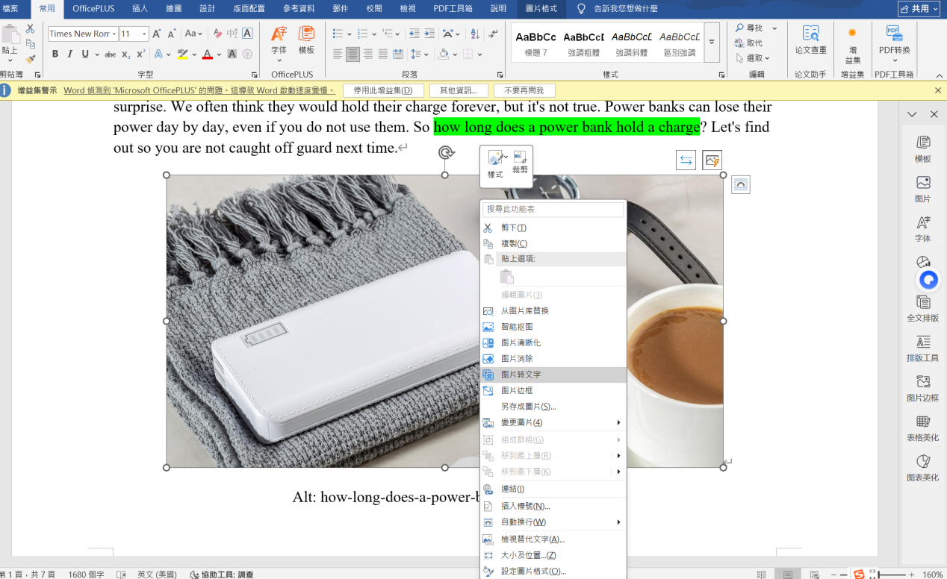Click the 增益集 add-ins icon
Viewport: 947px width, 579px height.
click(x=851, y=45)
